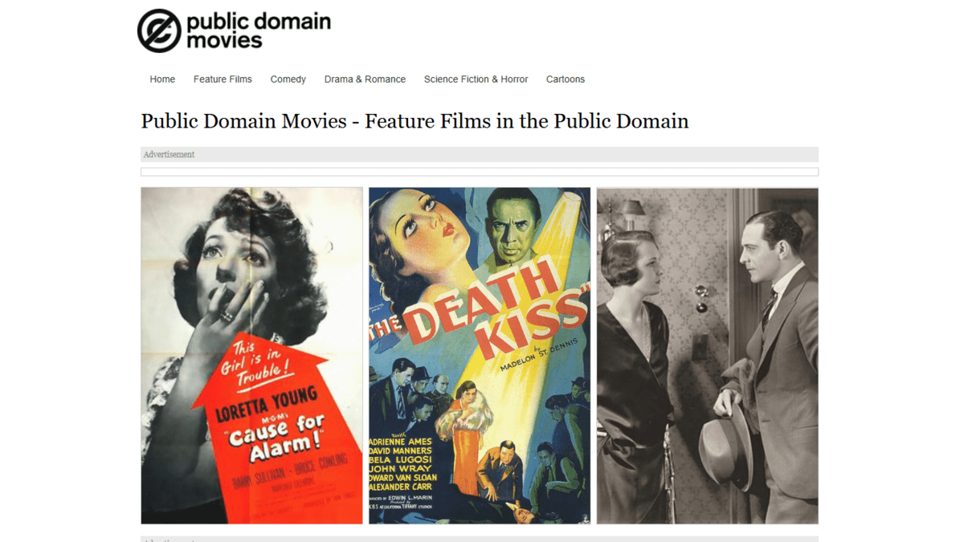Click the top Advertisement label bar
Viewport: 964px width, 542px height.
point(479,154)
